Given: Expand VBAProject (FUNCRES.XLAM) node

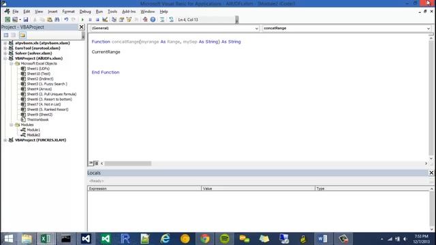Looking at the screenshot, I should tap(5, 140).
